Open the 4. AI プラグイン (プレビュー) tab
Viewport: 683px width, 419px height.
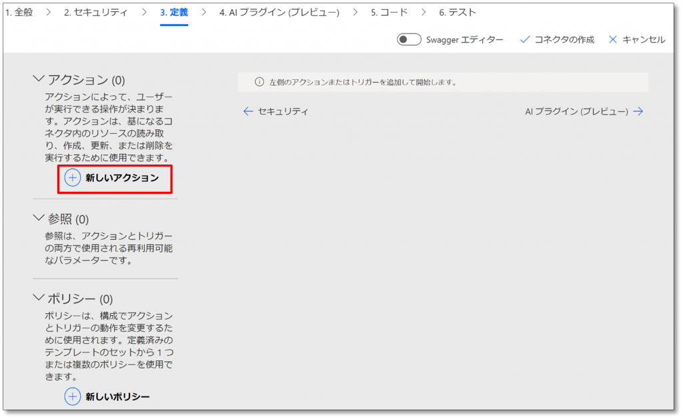click(x=279, y=12)
